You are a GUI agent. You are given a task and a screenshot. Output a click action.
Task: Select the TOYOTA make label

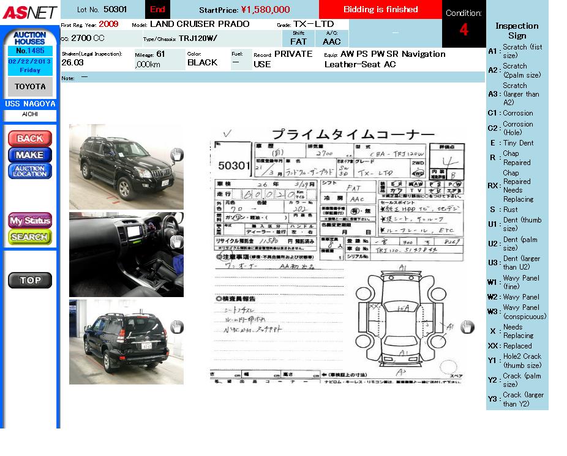[x=30, y=87]
